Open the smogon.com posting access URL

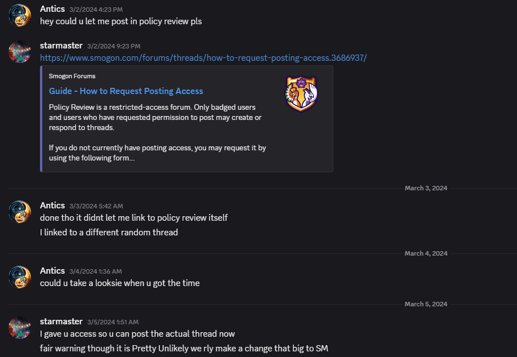click(x=203, y=58)
